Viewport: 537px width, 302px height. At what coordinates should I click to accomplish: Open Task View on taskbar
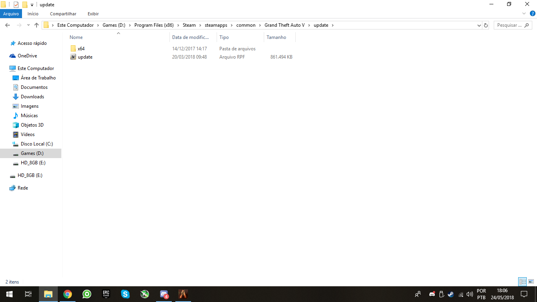pyautogui.click(x=28, y=294)
